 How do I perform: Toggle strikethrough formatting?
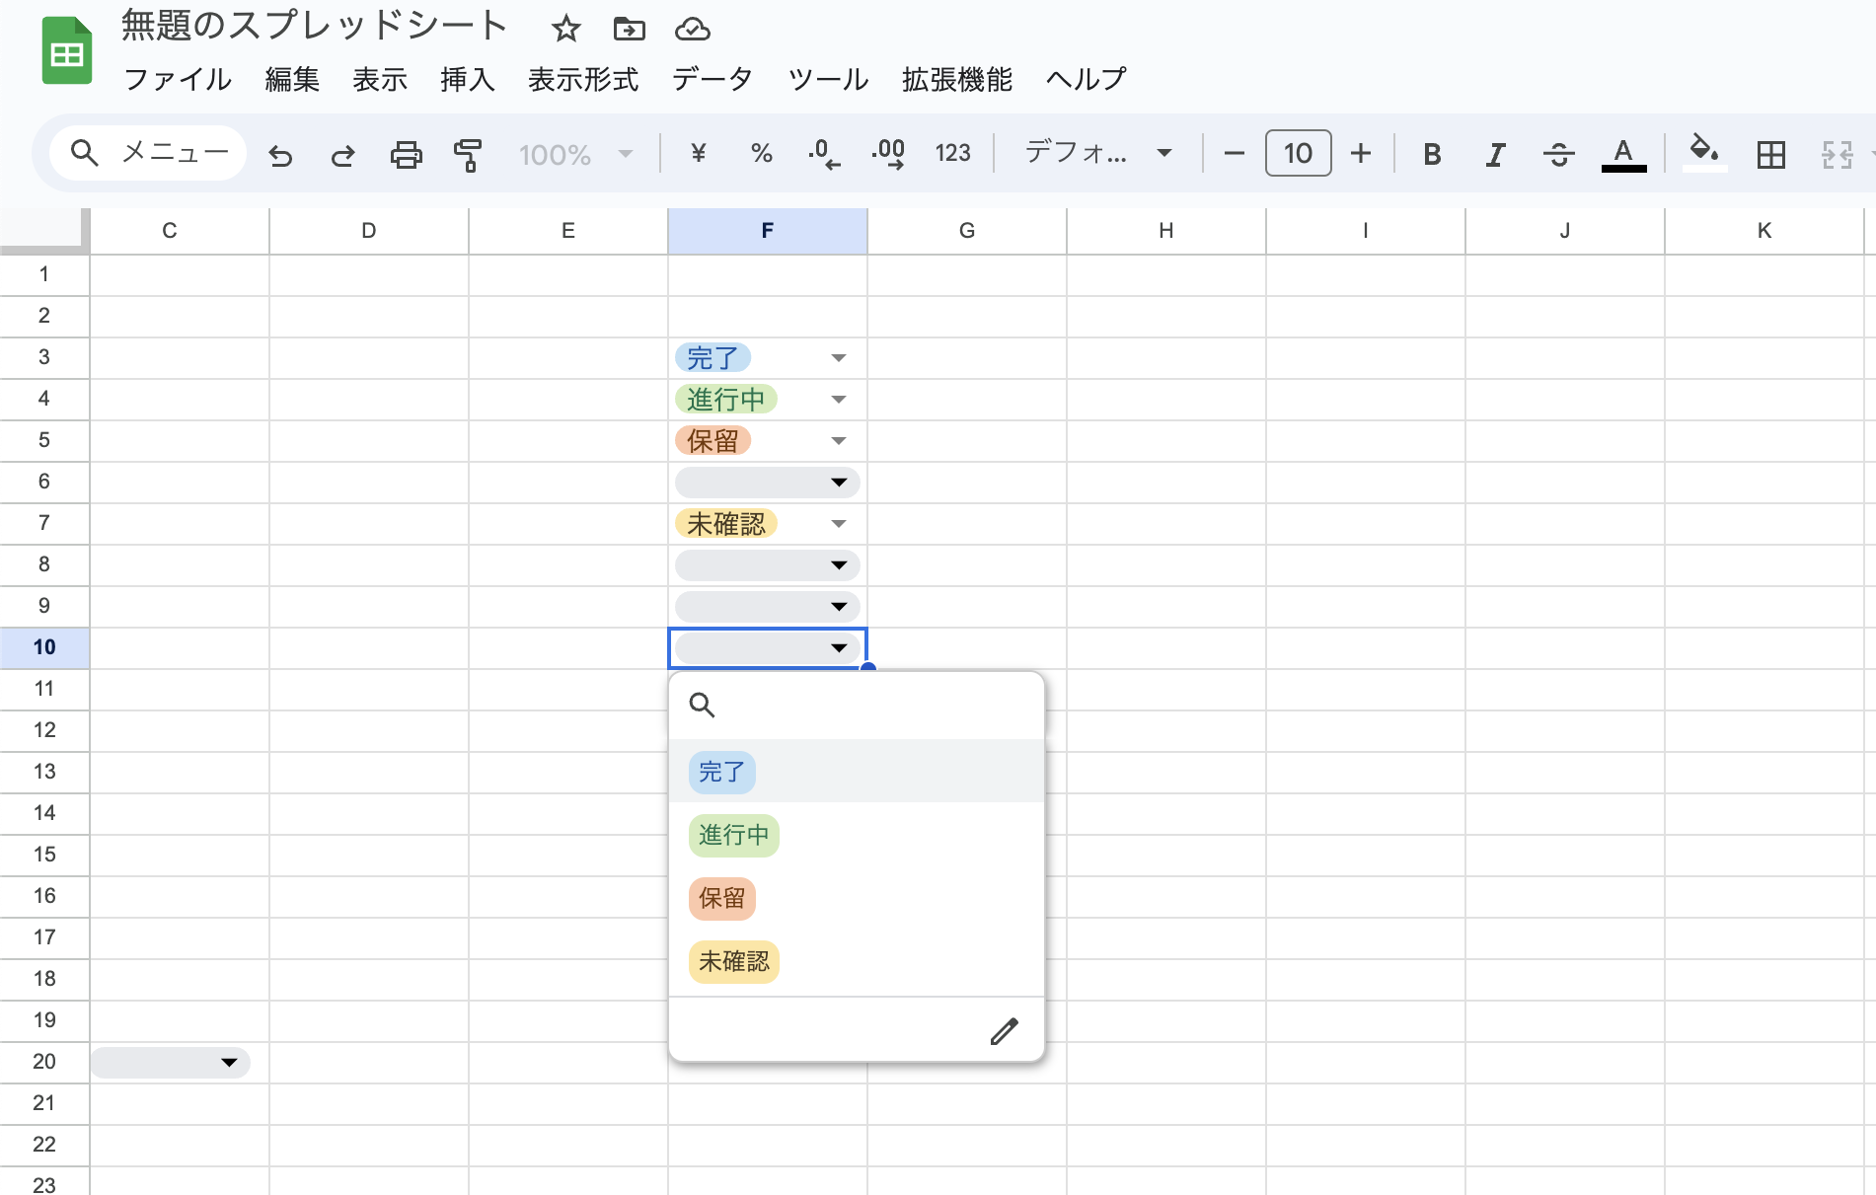[1558, 155]
